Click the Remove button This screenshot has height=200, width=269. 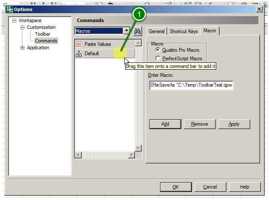pyautogui.click(x=199, y=124)
